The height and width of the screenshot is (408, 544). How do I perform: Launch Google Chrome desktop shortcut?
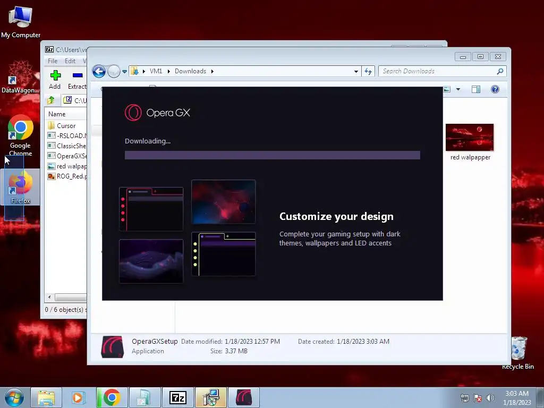[x=21, y=135]
